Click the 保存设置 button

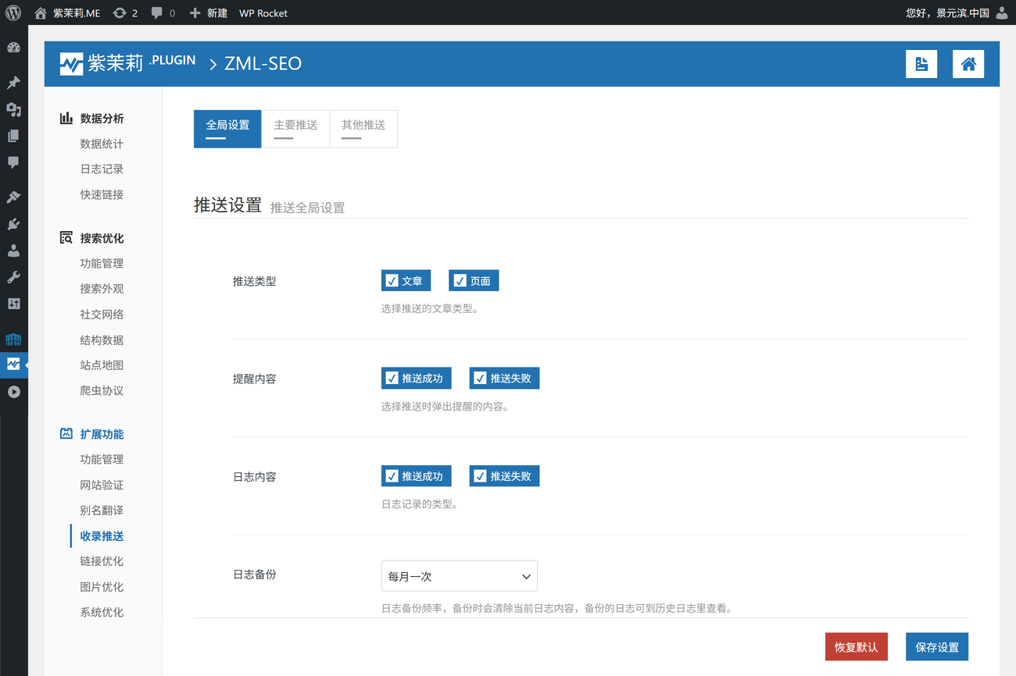[937, 647]
